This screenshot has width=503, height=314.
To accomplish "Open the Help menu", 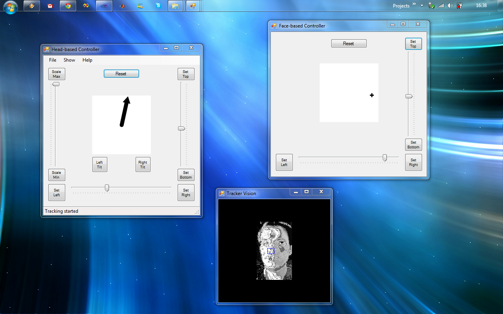I will 87,60.
